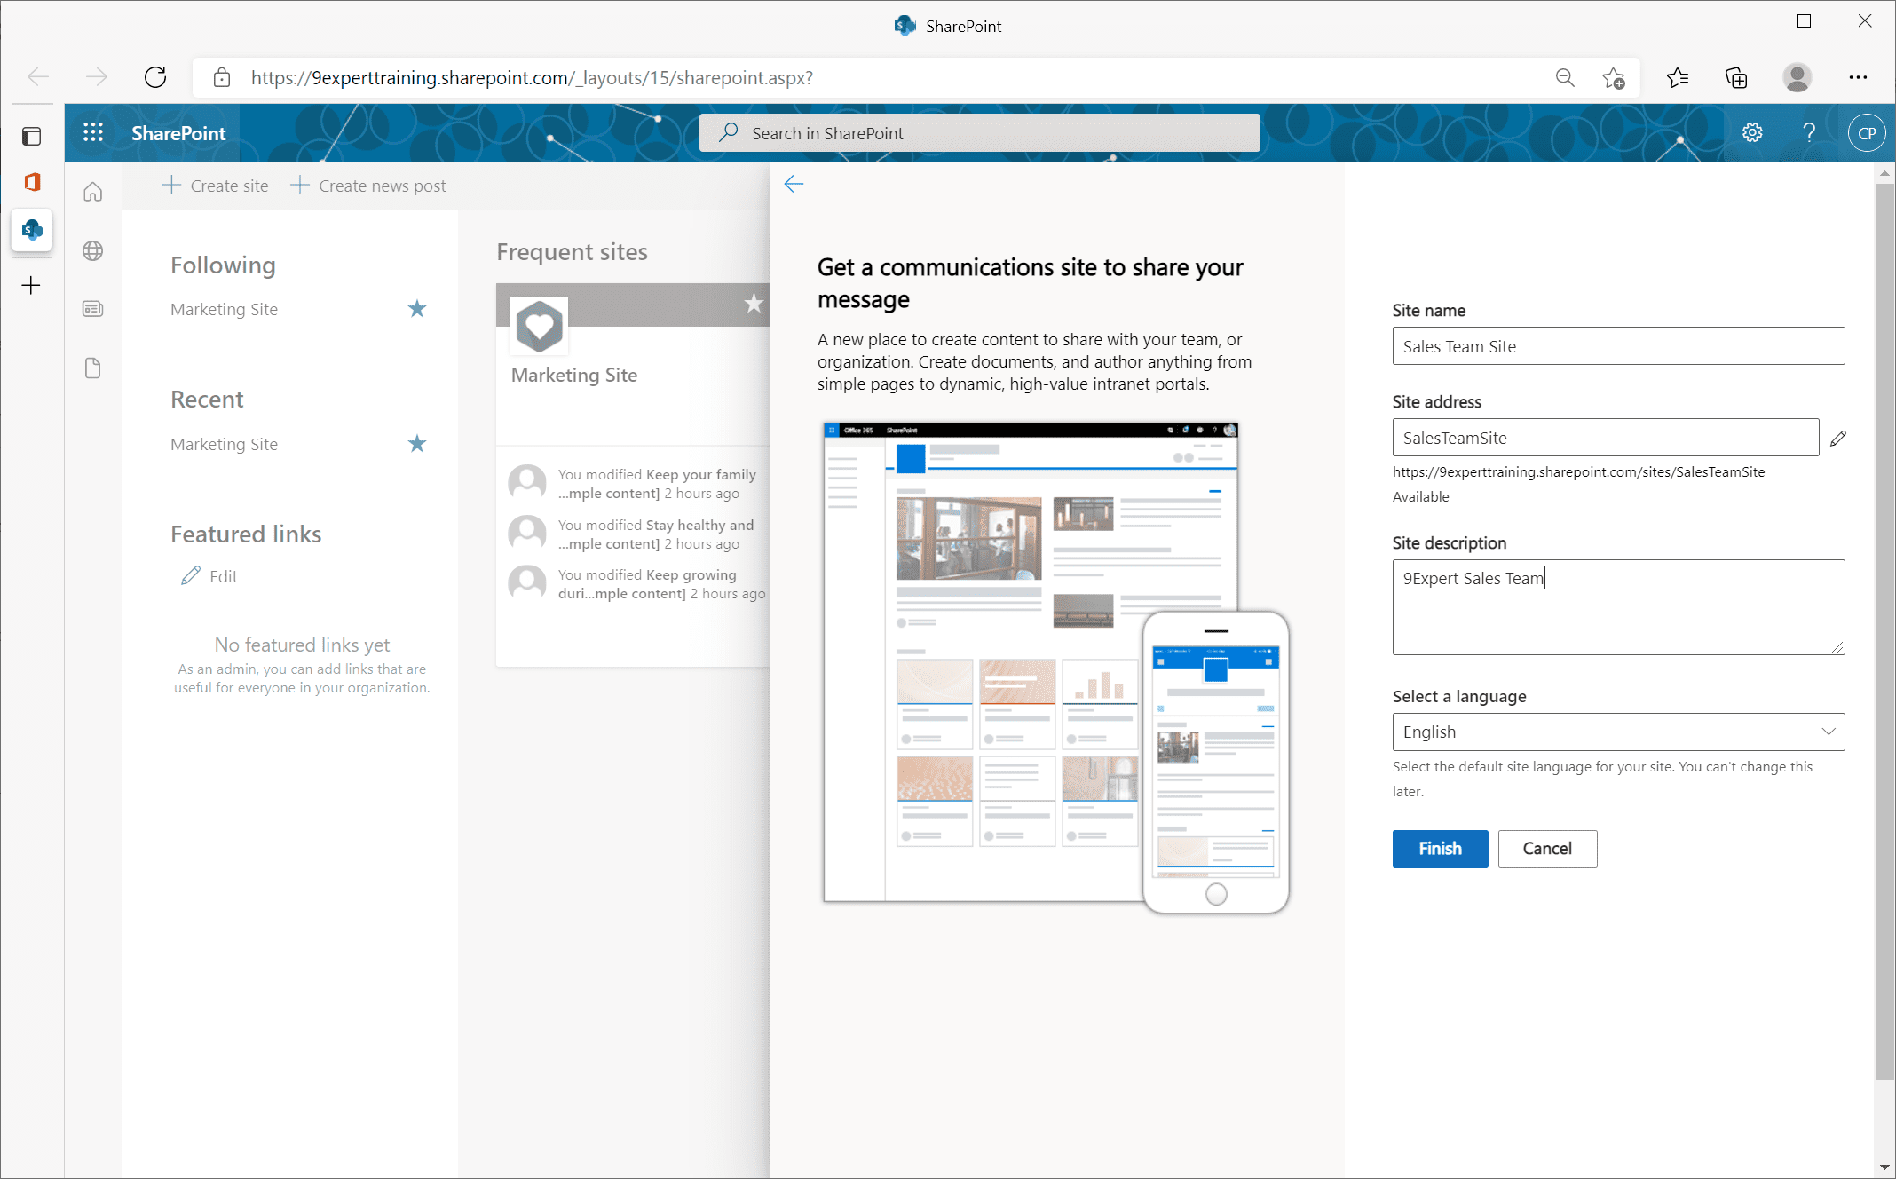Edit the site address with the pencil icon
This screenshot has height=1179, width=1896.
click(1837, 437)
